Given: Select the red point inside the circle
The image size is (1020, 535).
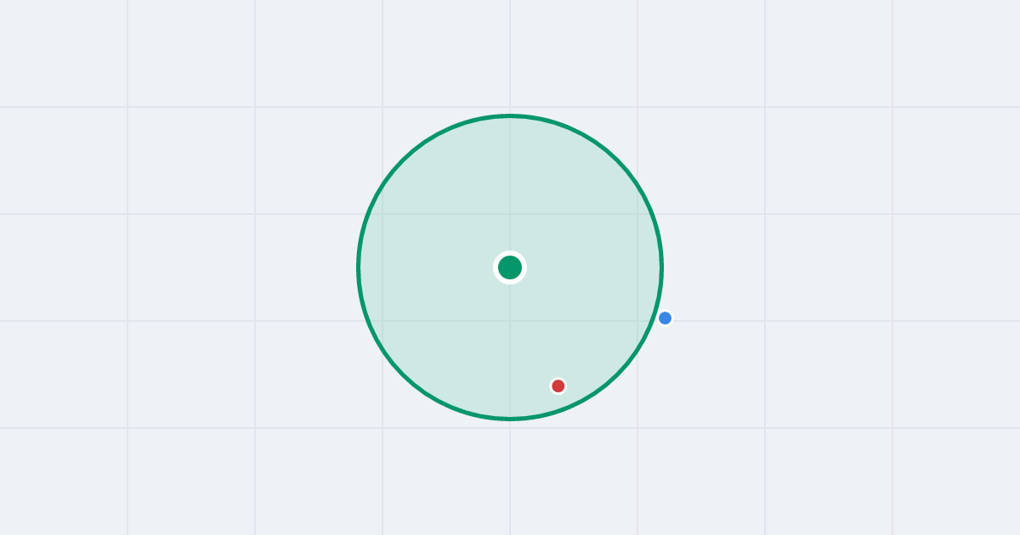Looking at the screenshot, I should click(558, 386).
